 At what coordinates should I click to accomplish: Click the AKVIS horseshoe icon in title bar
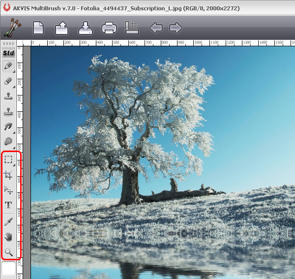pos(7,8)
